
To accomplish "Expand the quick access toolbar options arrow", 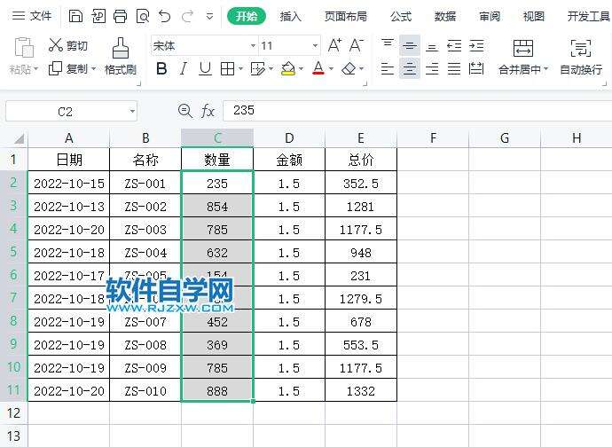I will [x=209, y=17].
